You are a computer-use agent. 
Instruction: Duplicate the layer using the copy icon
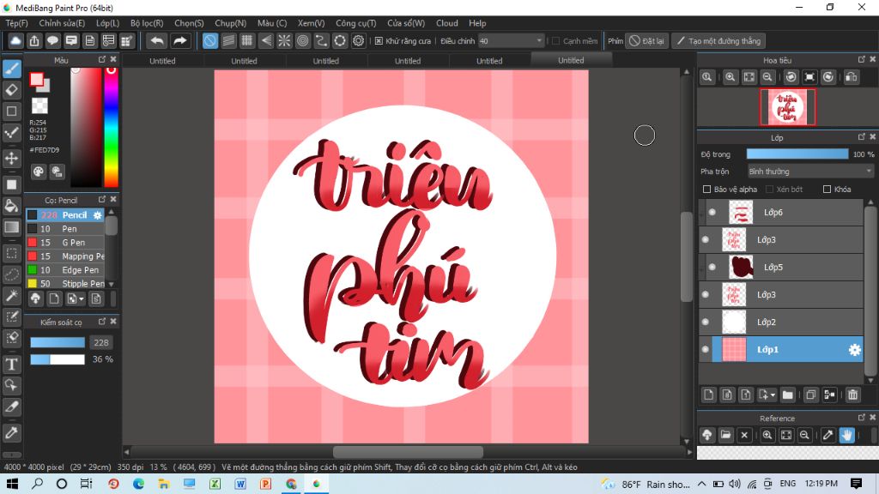pyautogui.click(x=810, y=395)
